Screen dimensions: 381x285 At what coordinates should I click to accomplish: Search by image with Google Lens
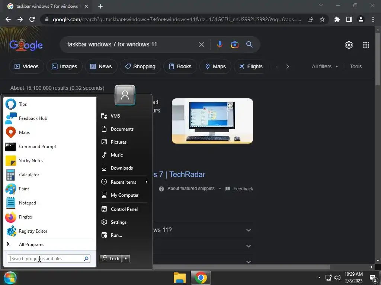[234, 45]
